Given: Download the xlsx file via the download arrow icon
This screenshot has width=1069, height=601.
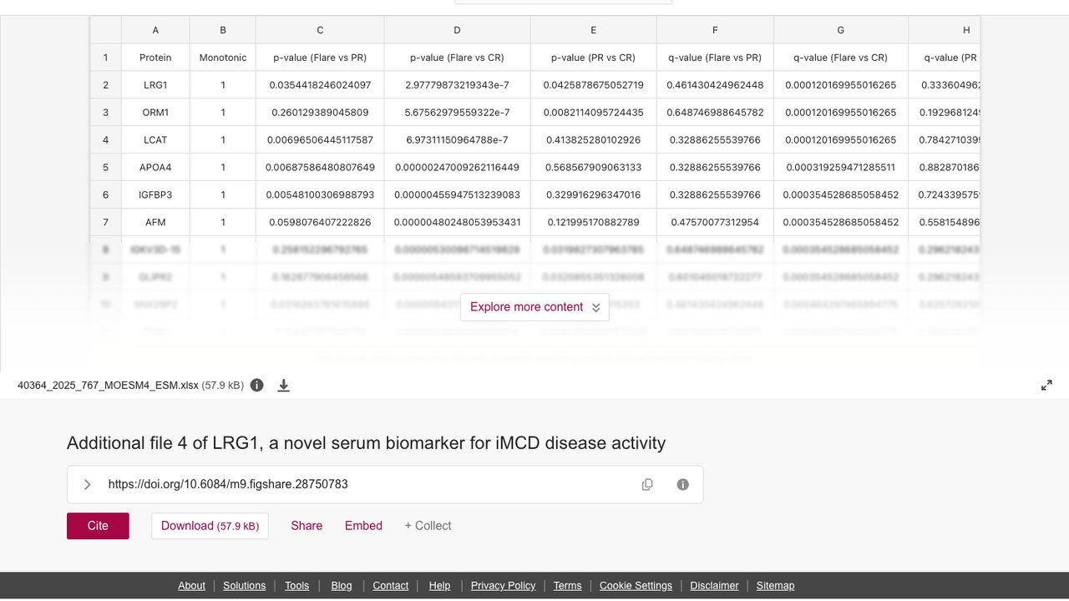Looking at the screenshot, I should click(284, 385).
